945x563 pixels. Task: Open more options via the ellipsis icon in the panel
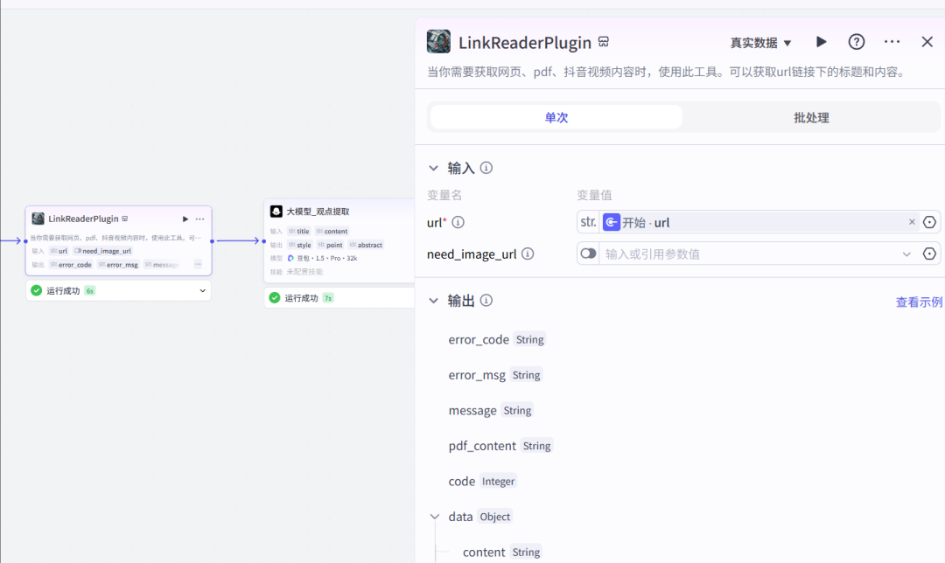click(892, 41)
